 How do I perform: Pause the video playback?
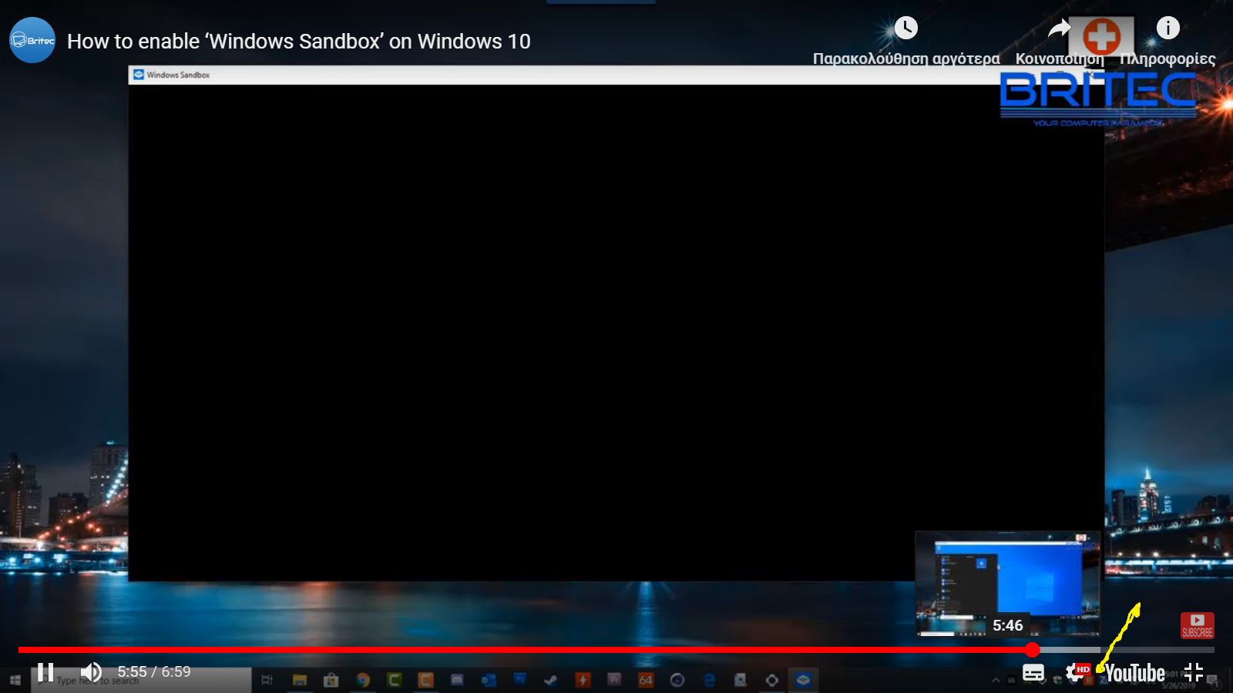click(45, 672)
